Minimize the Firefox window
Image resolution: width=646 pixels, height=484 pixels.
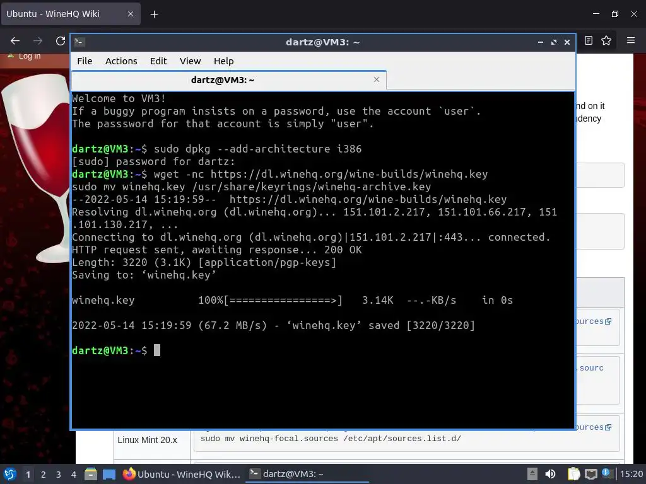tap(596, 14)
